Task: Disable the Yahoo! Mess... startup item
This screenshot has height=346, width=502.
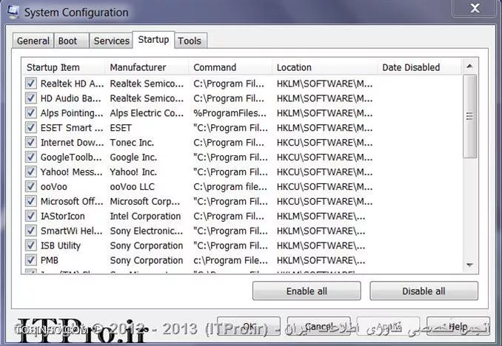Action: [31, 172]
